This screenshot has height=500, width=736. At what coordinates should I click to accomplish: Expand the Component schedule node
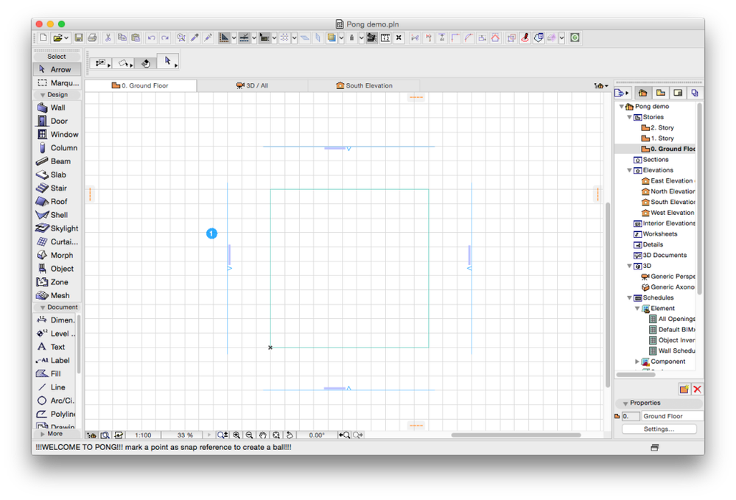(637, 362)
